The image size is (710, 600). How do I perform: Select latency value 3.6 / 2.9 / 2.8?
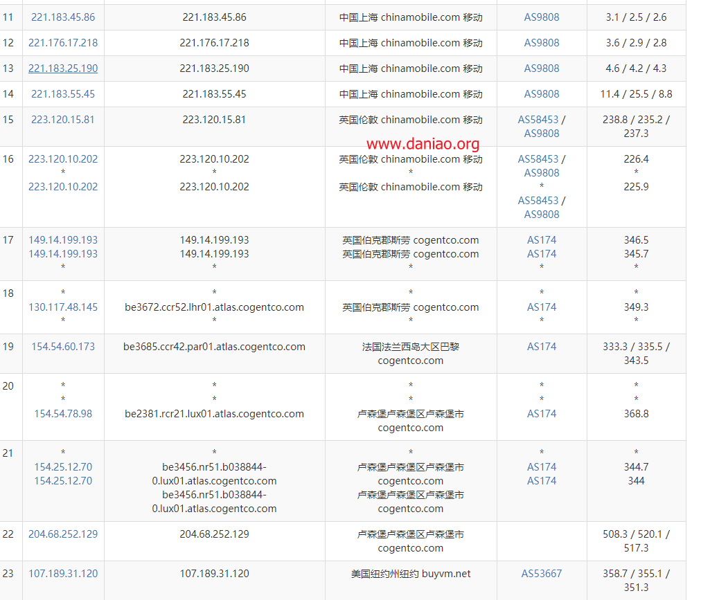tap(636, 43)
